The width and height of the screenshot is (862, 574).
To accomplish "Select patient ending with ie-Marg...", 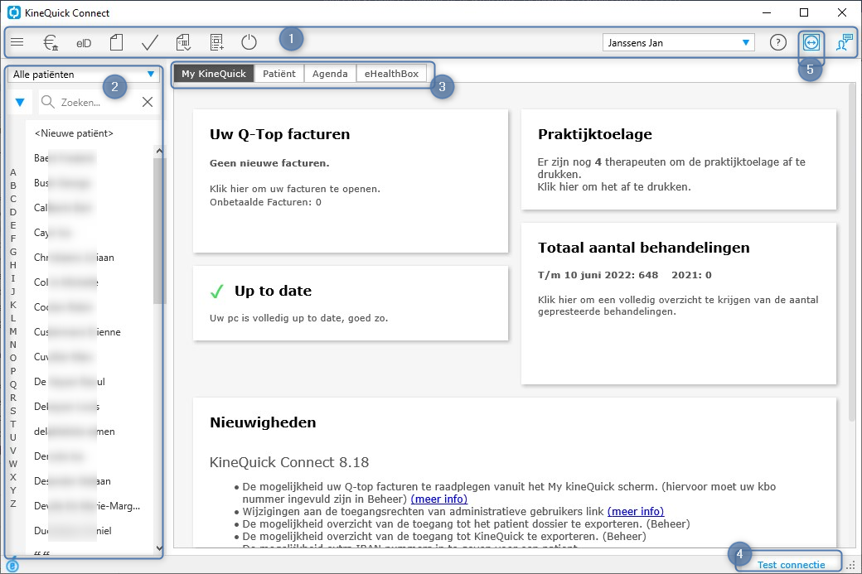I will click(x=90, y=506).
